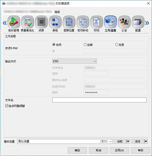Image resolution: width=152 pixels, height=156 pixels.
Task: Open the 印记 stamp icon
Action: point(97,22)
